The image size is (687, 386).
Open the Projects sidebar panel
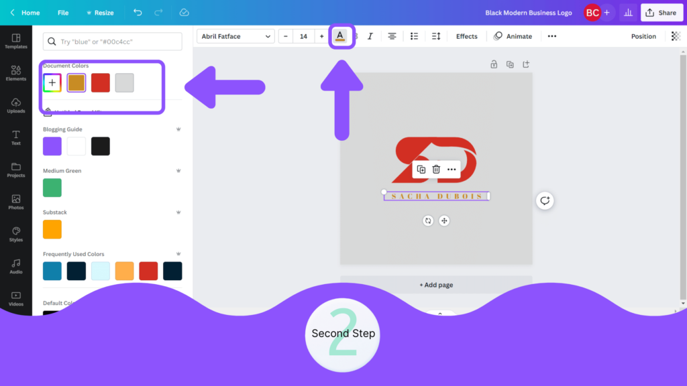16,170
